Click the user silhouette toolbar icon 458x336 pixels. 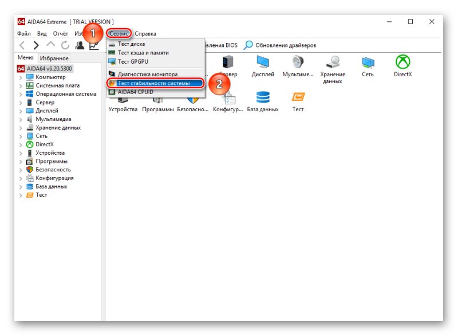(80, 45)
